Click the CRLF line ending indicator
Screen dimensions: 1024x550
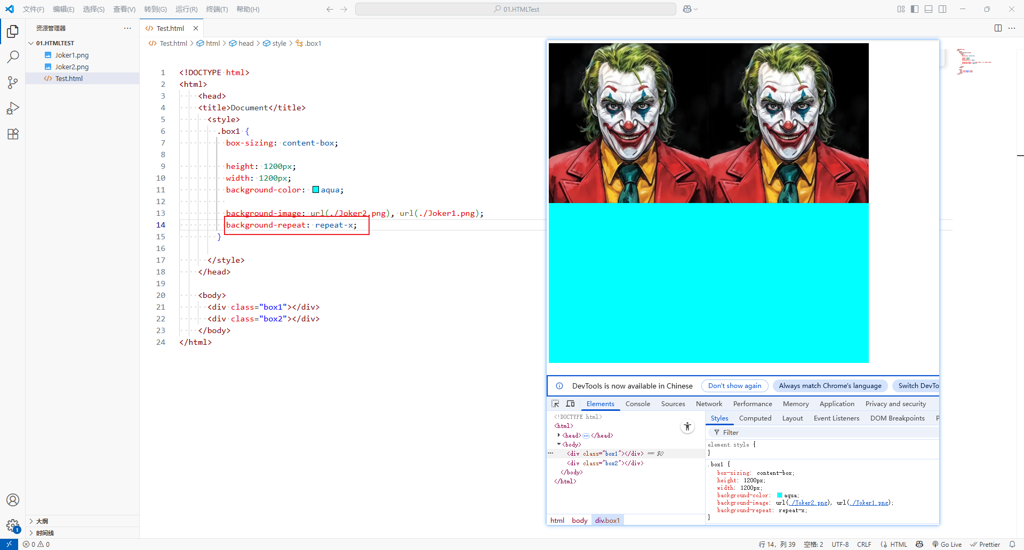(x=864, y=544)
